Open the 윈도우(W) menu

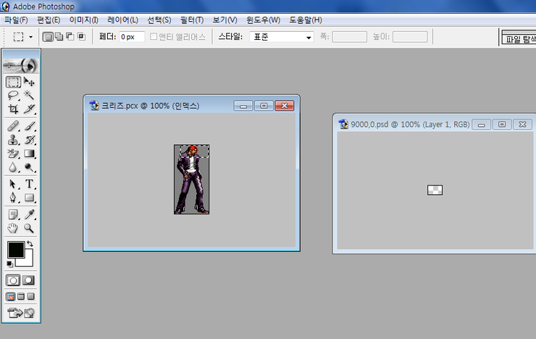(263, 20)
